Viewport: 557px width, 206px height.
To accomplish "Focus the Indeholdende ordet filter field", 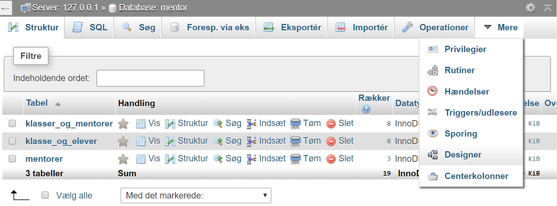I will 150,78.
